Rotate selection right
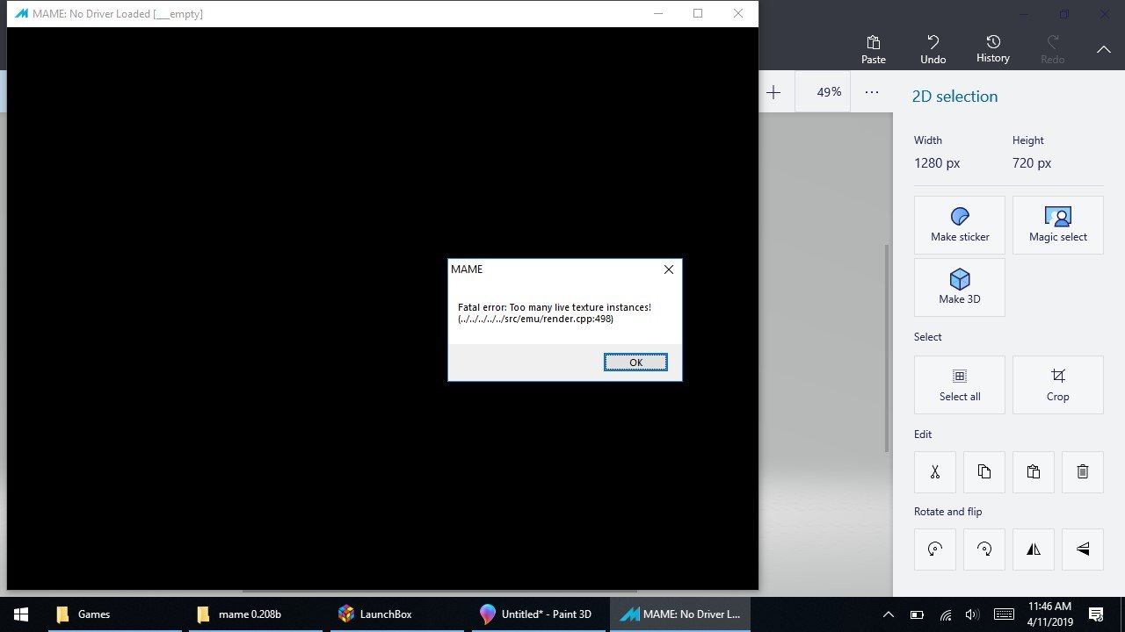1125x632 pixels. click(984, 549)
